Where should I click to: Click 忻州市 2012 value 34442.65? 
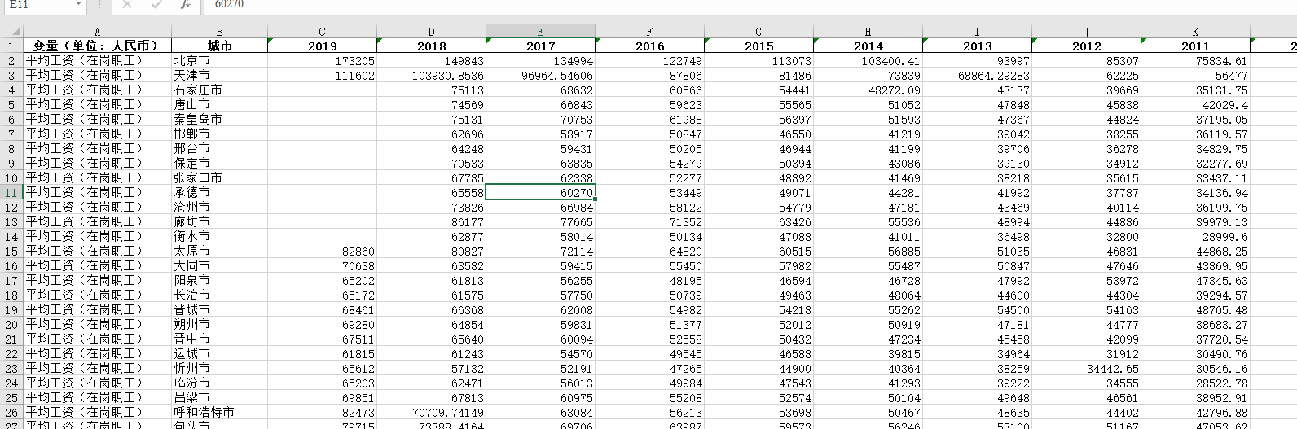coord(1086,368)
